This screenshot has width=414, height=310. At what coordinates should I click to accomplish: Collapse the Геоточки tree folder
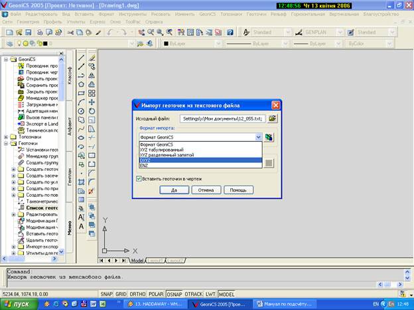6,143
